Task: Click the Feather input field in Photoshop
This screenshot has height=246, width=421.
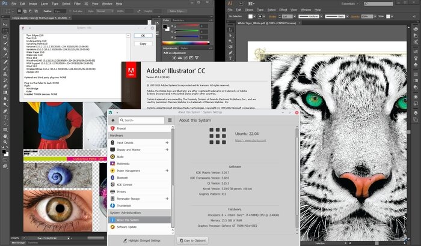Action: 60,11
